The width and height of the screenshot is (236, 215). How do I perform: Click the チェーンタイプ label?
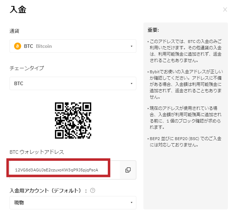click(x=27, y=68)
